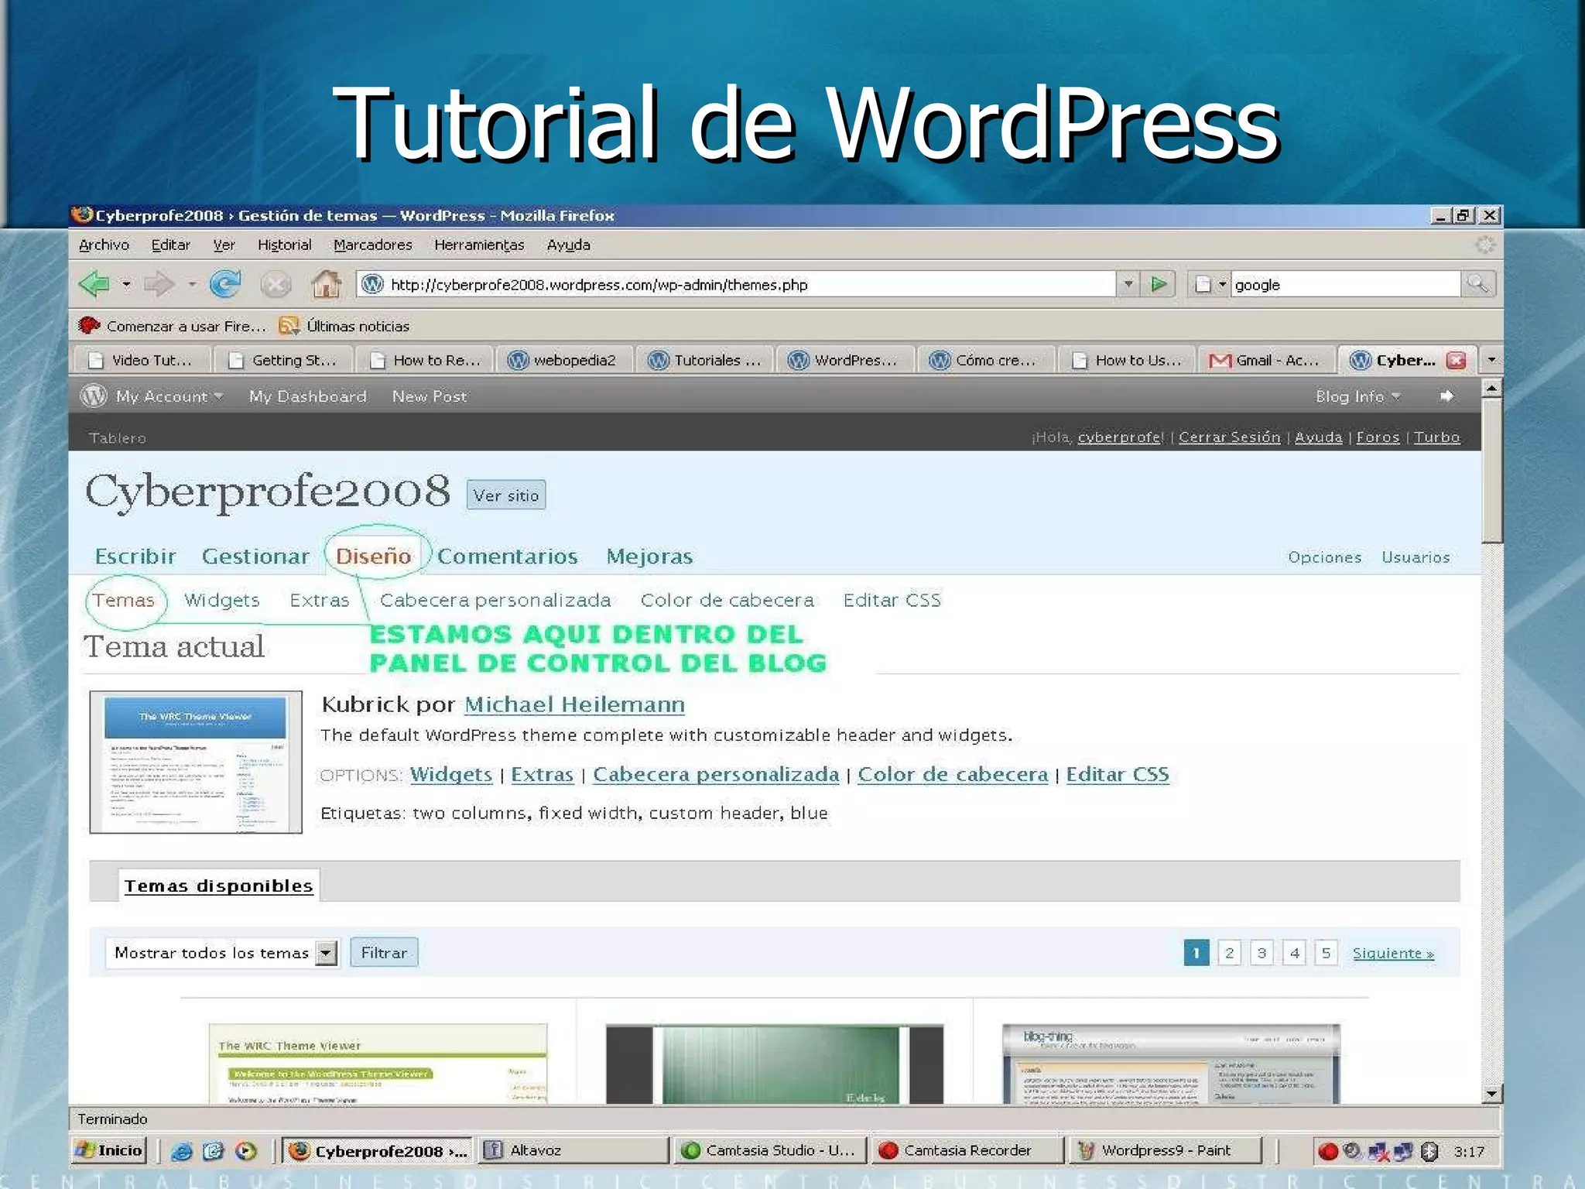Click the WordPress logo next to My Account

point(94,396)
